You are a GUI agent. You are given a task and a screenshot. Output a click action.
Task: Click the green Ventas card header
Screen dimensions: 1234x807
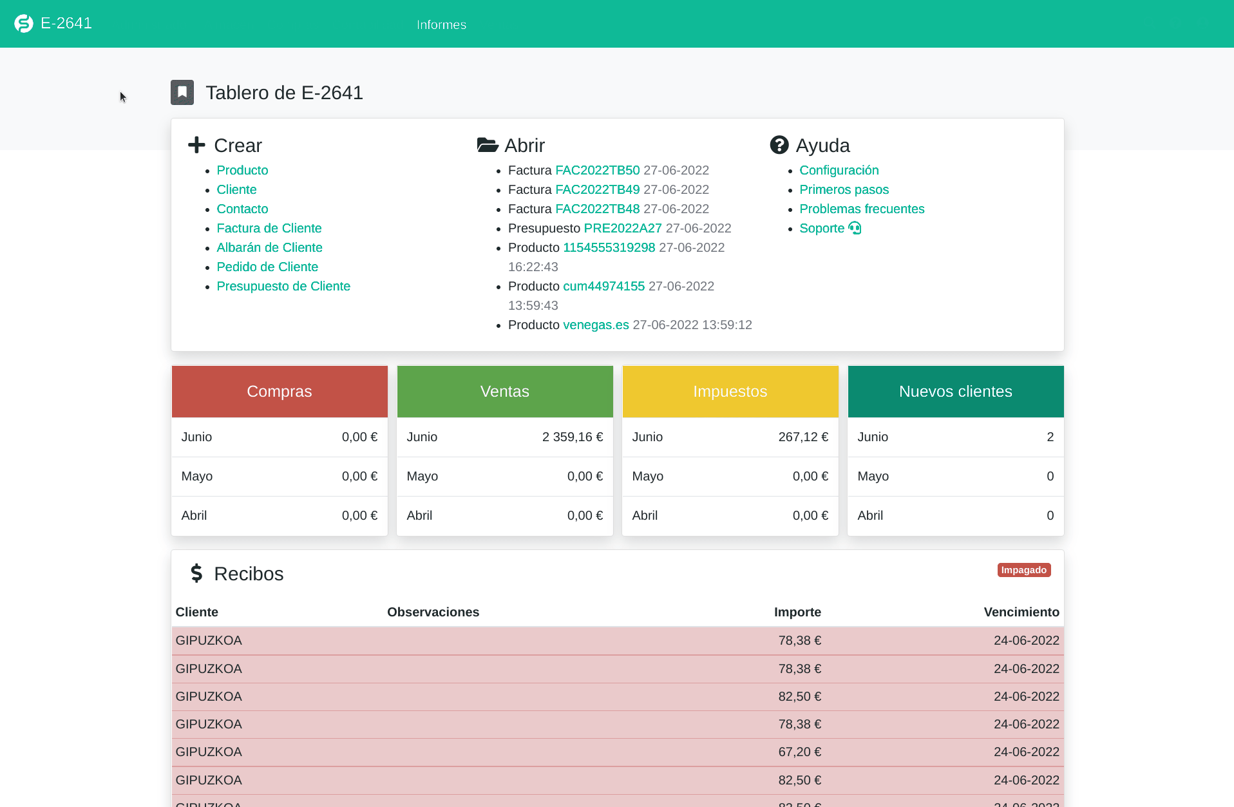(x=505, y=392)
